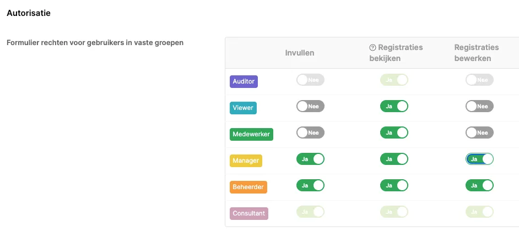The image size is (519, 232).
Task: Toggle Registraties bekijken for Medewerker off
Action: pyautogui.click(x=394, y=132)
